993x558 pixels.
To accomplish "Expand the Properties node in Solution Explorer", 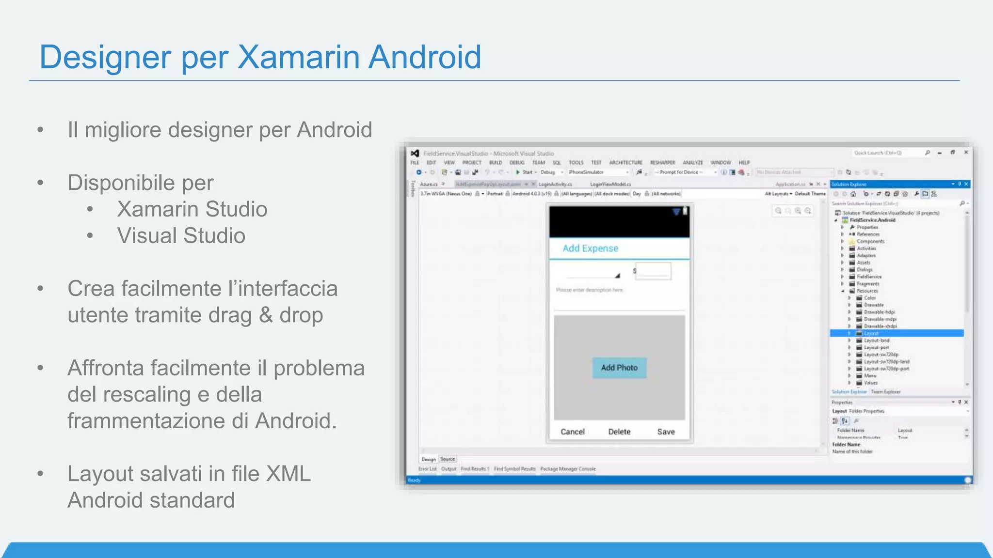I will coord(843,227).
